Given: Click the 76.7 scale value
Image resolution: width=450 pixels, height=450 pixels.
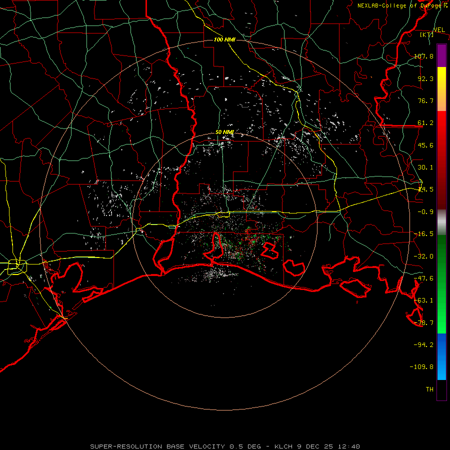Looking at the screenshot, I should [x=425, y=100].
